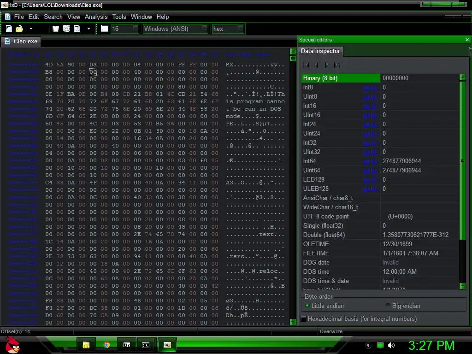This screenshot has height=354, width=472.
Task: Click the Open disk image icon
Action: click(77, 29)
